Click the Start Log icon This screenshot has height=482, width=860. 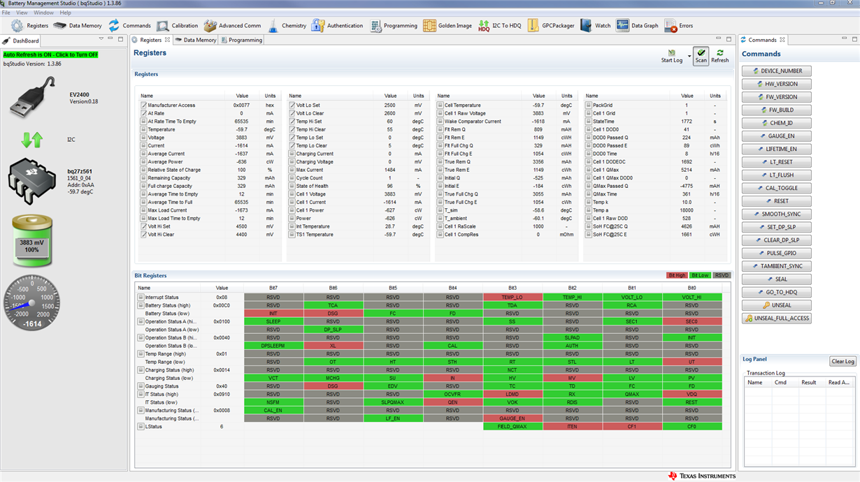point(672,53)
